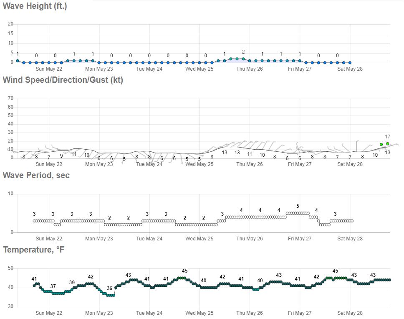Click the 36 degree low label in Temperature
The image size is (404, 319).
109,288
